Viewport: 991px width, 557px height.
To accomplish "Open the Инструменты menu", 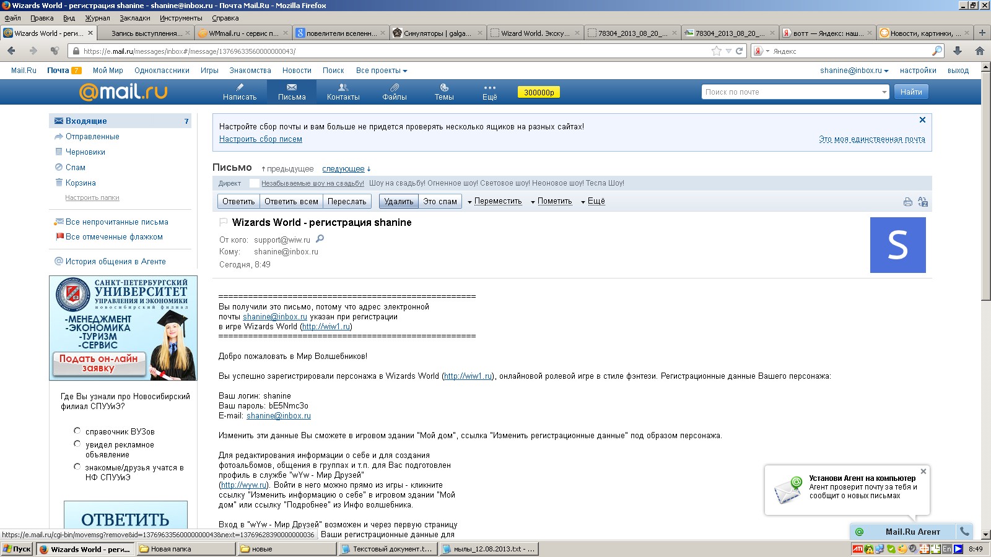I will (x=181, y=18).
